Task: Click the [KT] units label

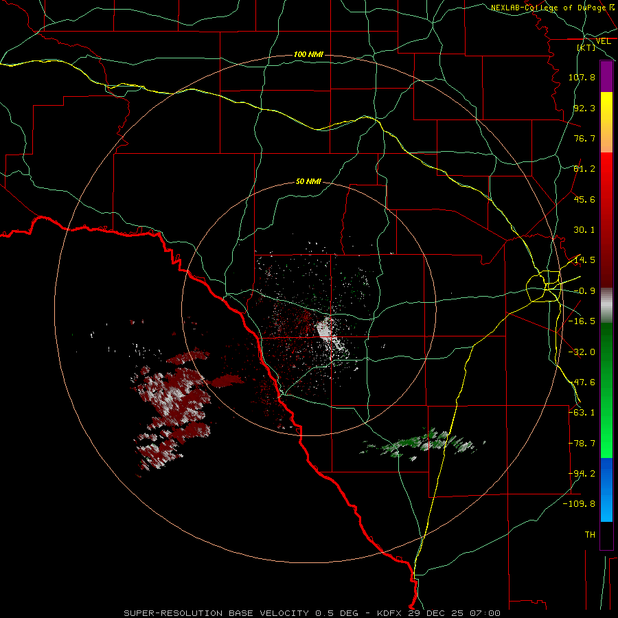Action: click(x=586, y=47)
